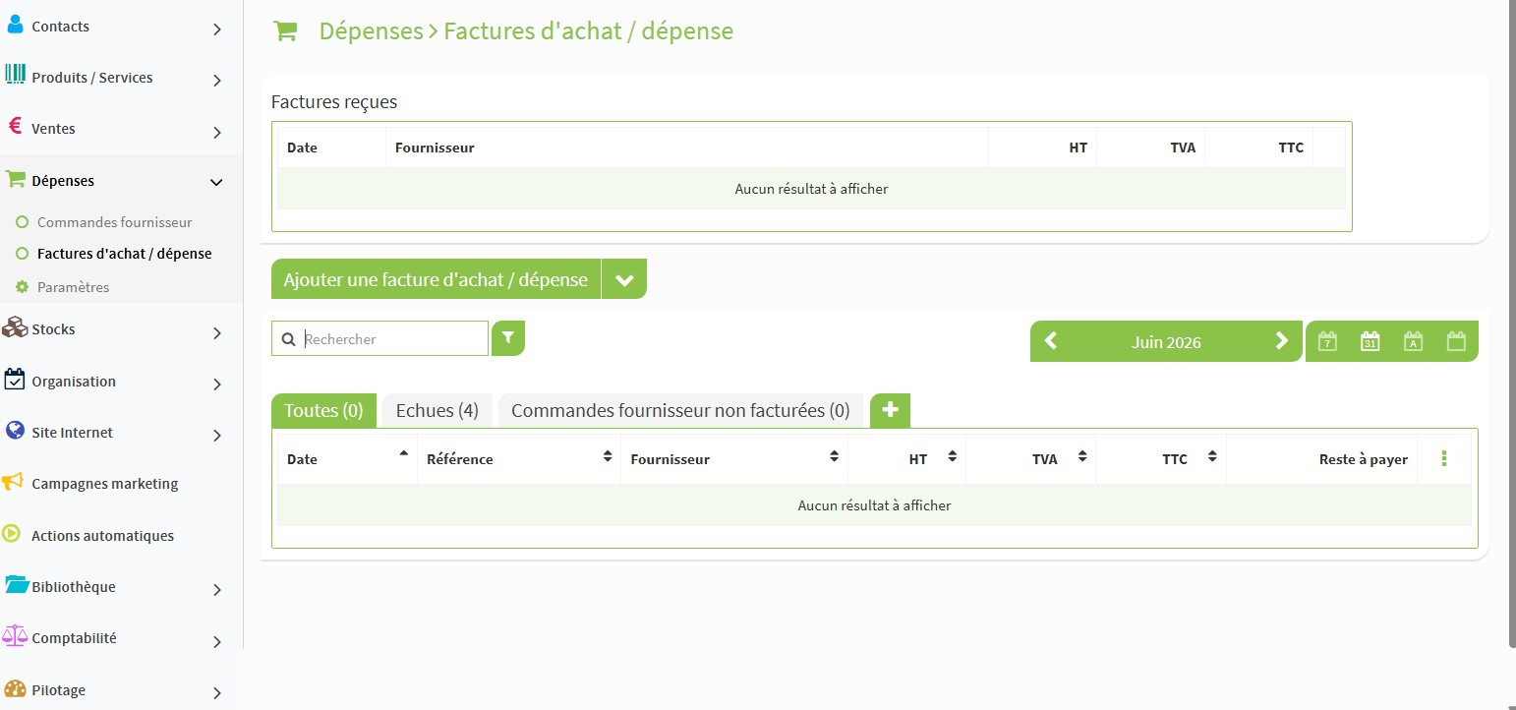Screen dimensions: 1516x710
Task: Add a new tab with the plus button
Action: tap(890, 410)
